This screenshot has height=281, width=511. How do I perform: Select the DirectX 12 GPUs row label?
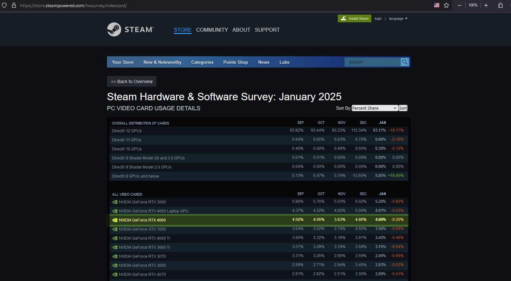127,131
